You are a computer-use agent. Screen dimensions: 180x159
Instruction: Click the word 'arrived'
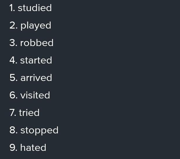[x=36, y=78]
